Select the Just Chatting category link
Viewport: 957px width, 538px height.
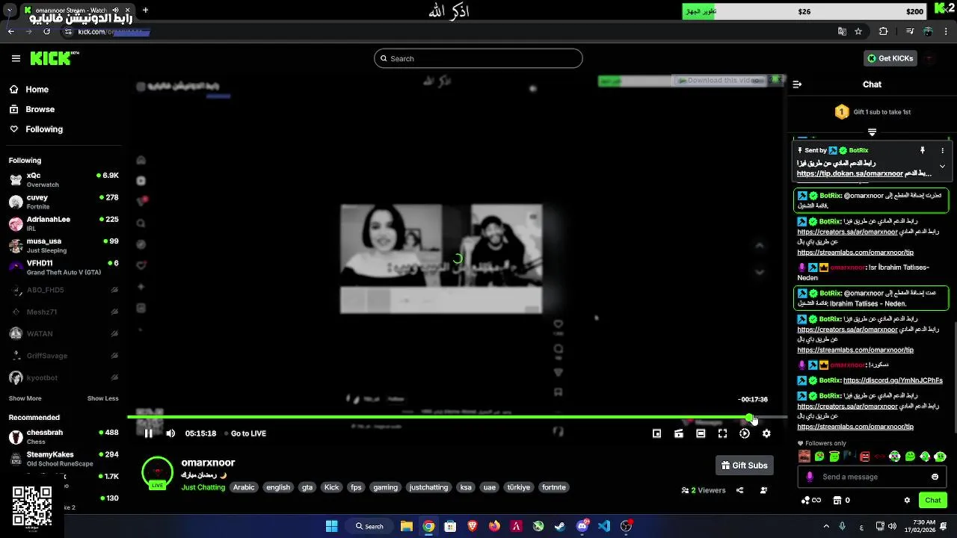[203, 487]
